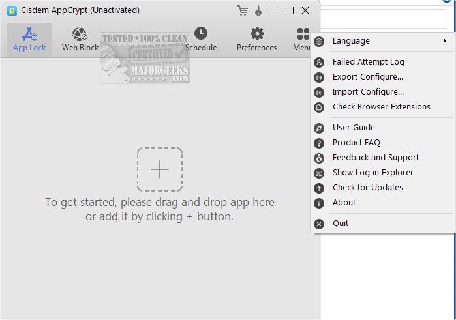Maximize the Cisdem AppCrypt window
This screenshot has height=320, width=456.
290,10
